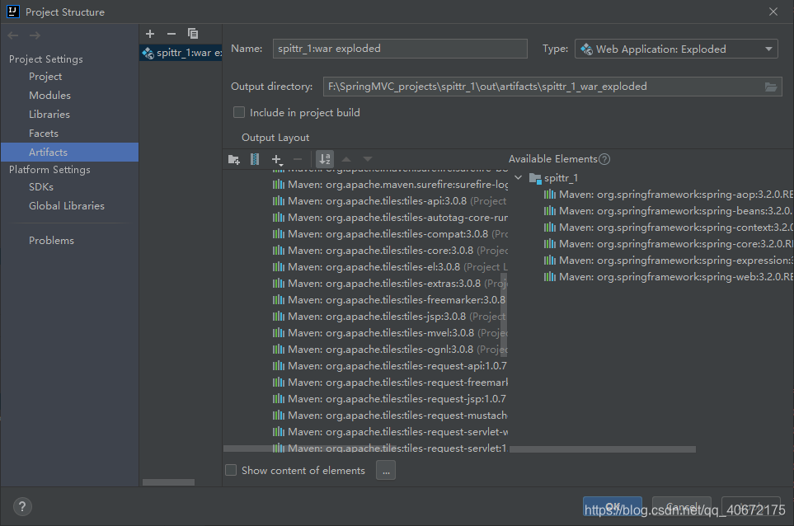The image size is (794, 526).
Task: Select Maven spring-core available element
Action: point(669,244)
